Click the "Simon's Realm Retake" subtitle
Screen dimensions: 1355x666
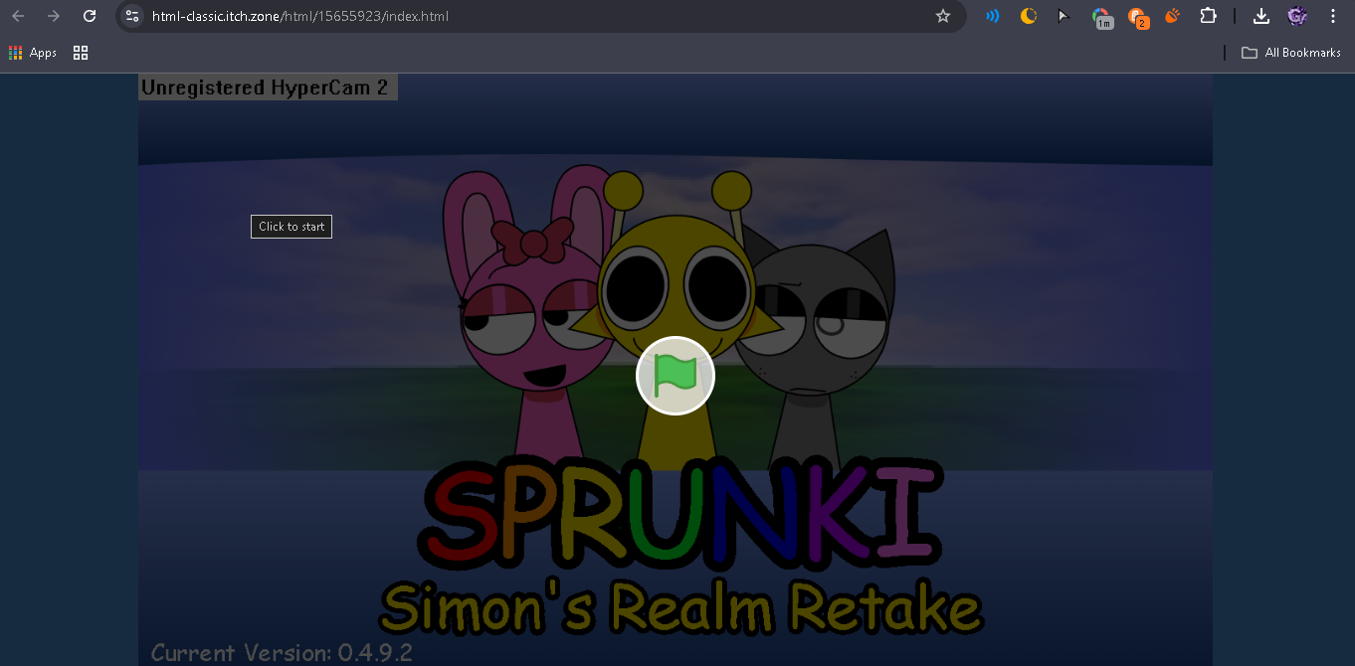pos(680,606)
